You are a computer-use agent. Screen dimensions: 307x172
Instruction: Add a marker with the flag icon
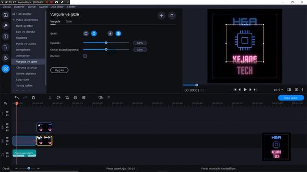click(x=109, y=97)
